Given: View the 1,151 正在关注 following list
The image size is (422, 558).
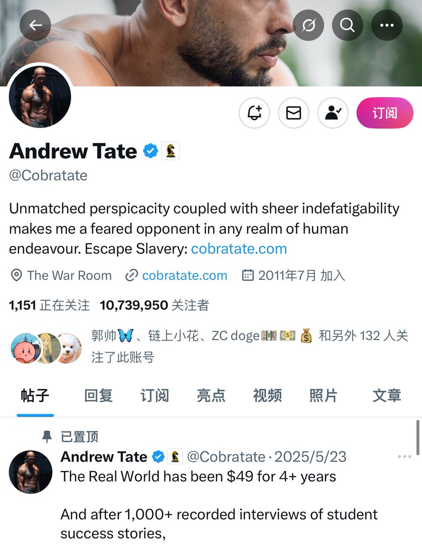Looking at the screenshot, I should click(x=49, y=305).
